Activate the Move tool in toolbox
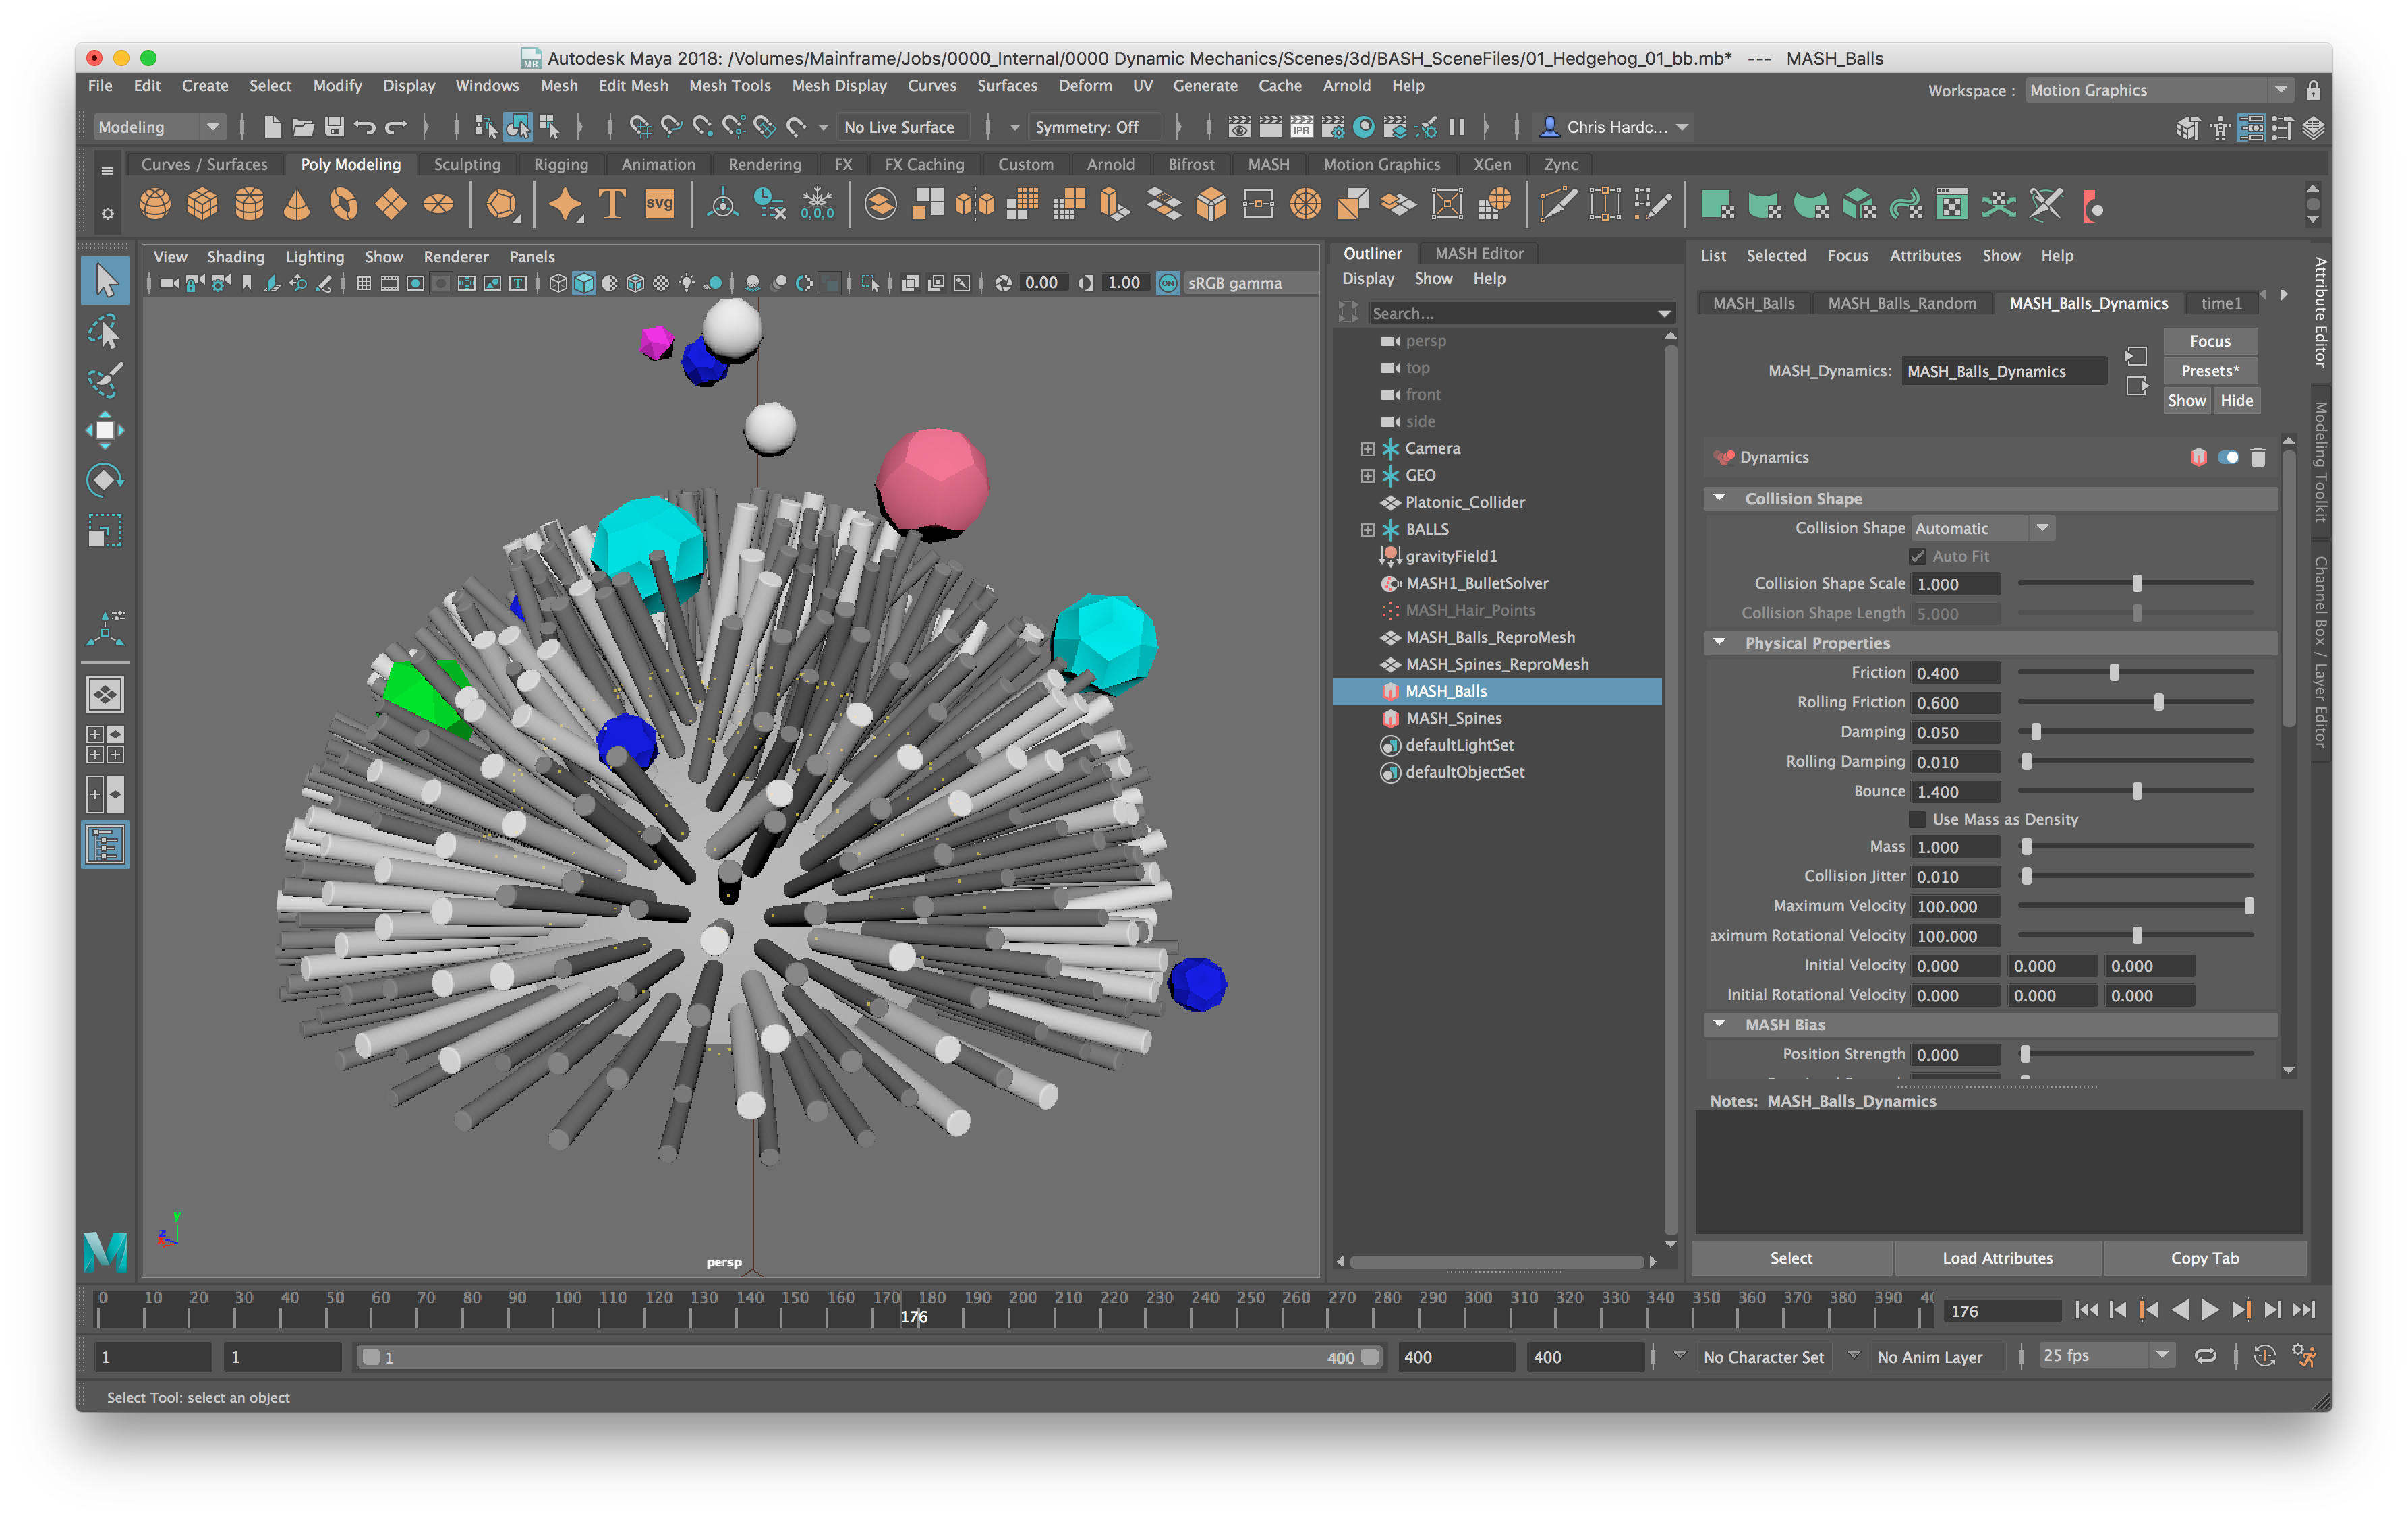 tap(105, 431)
